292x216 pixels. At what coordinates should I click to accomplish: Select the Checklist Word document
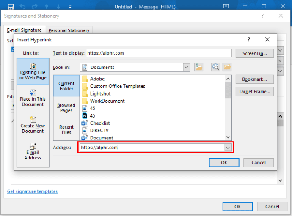point(96,123)
